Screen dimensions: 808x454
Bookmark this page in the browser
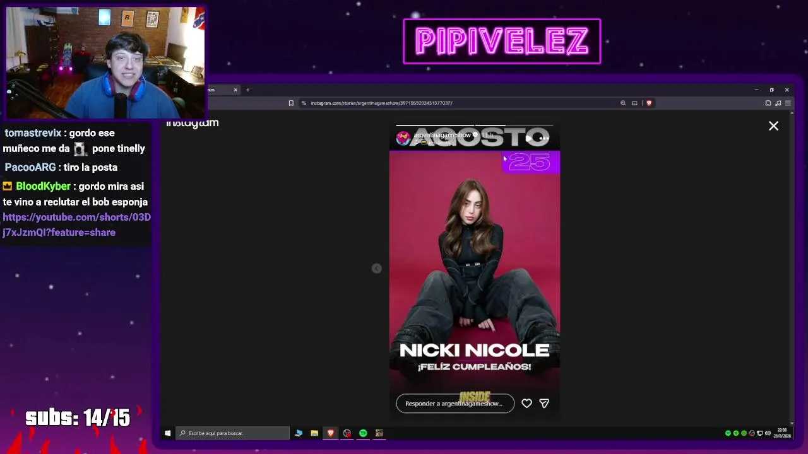pos(291,103)
